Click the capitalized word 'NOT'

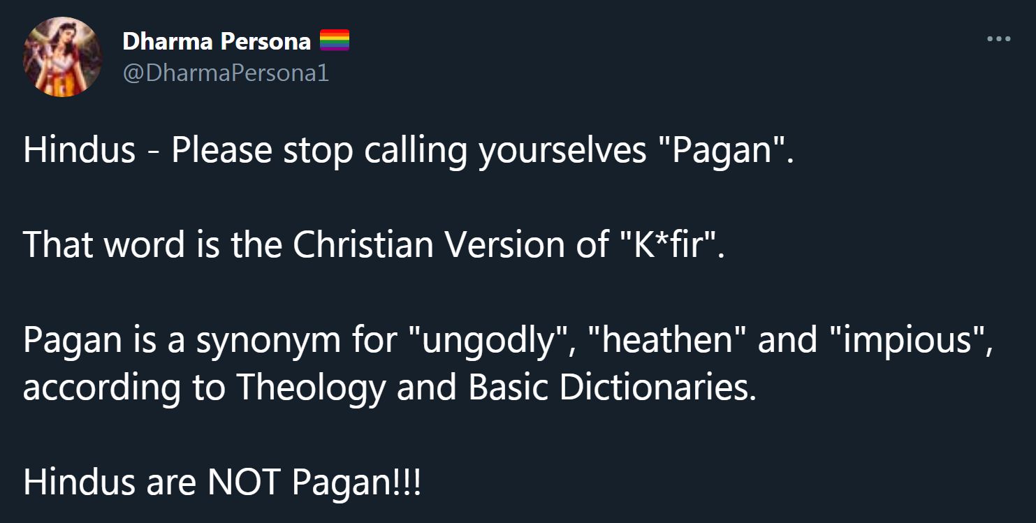click(x=243, y=482)
